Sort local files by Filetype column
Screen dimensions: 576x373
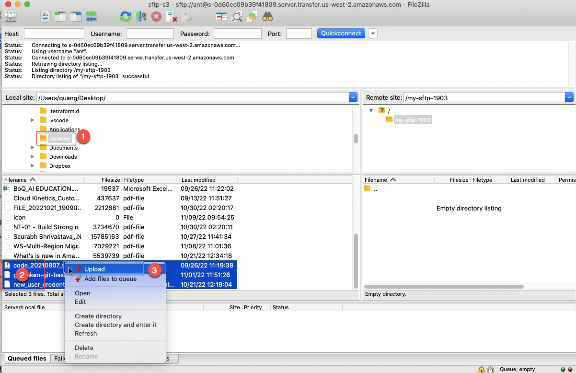[151, 179]
